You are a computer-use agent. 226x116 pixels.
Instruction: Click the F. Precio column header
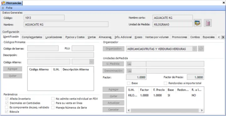(159, 90)
